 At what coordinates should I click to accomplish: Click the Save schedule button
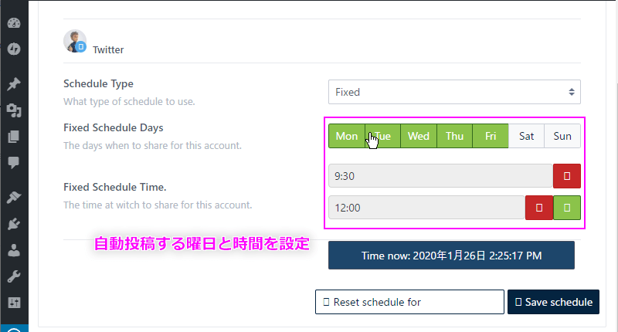(x=553, y=302)
